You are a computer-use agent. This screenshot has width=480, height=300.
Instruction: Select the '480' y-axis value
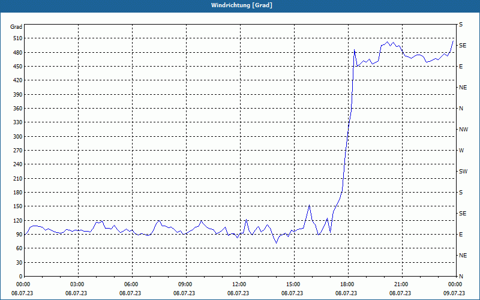point(18,52)
